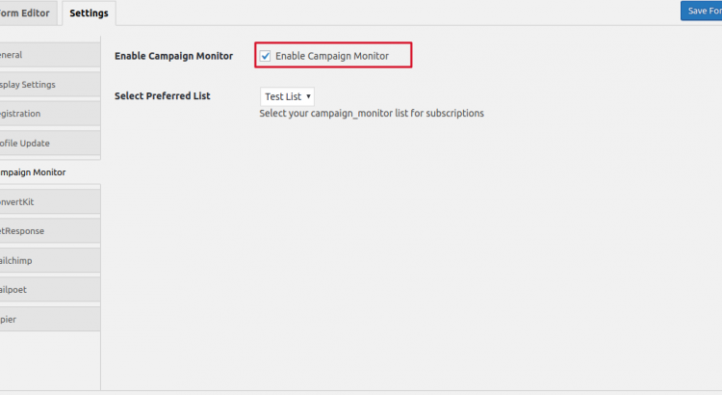The image size is (722, 395).
Task: Select Campaign Monitor in the sidebar
Action: 50,172
